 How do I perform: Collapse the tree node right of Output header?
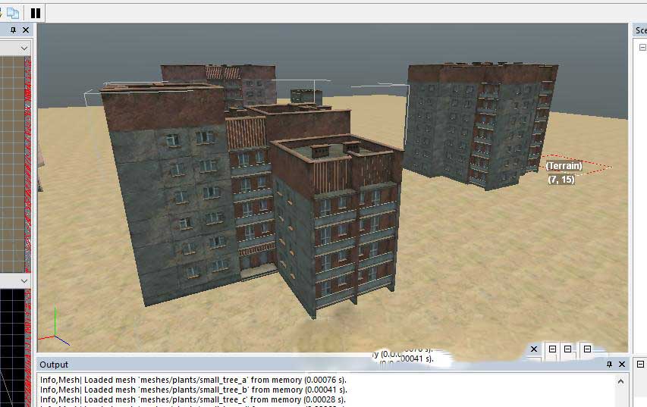coord(641,365)
